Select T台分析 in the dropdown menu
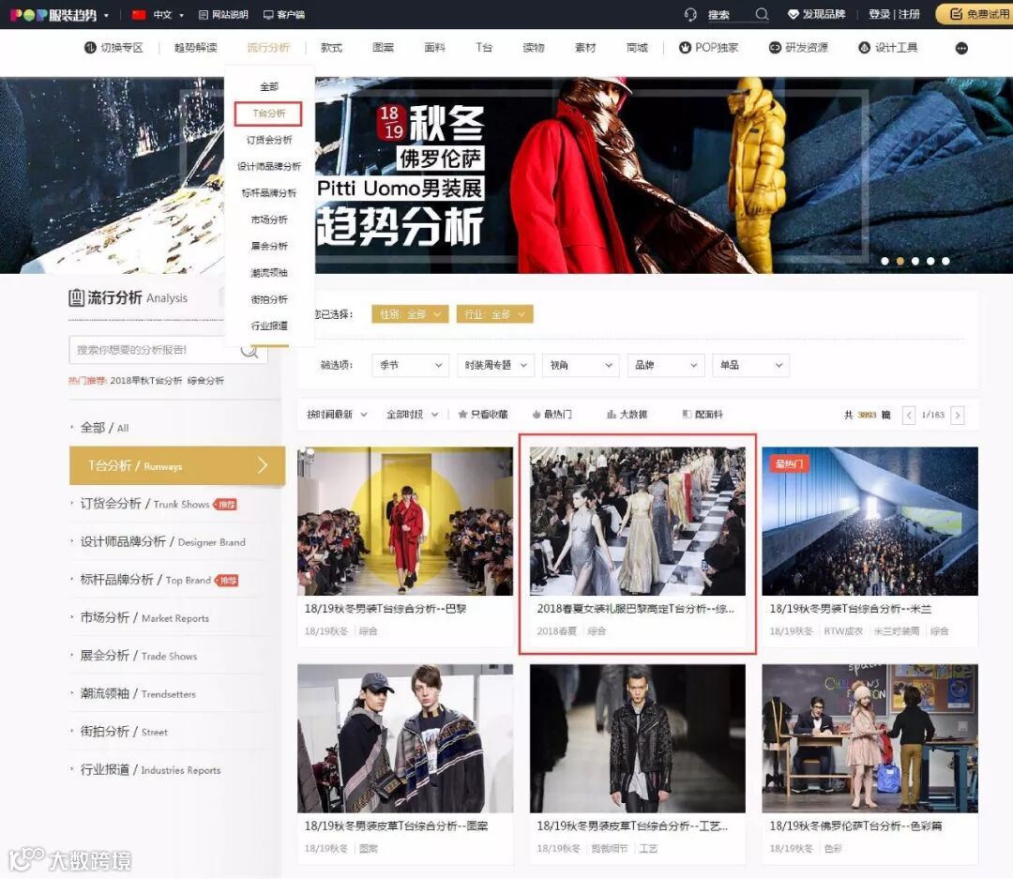 (268, 114)
